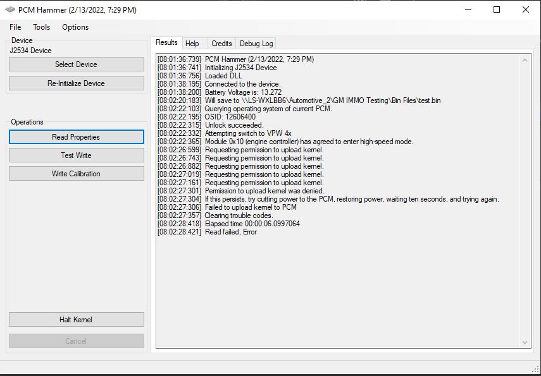Click 'Initializing J2534 Device' log line
The height and width of the screenshot is (376, 541).
point(217,68)
